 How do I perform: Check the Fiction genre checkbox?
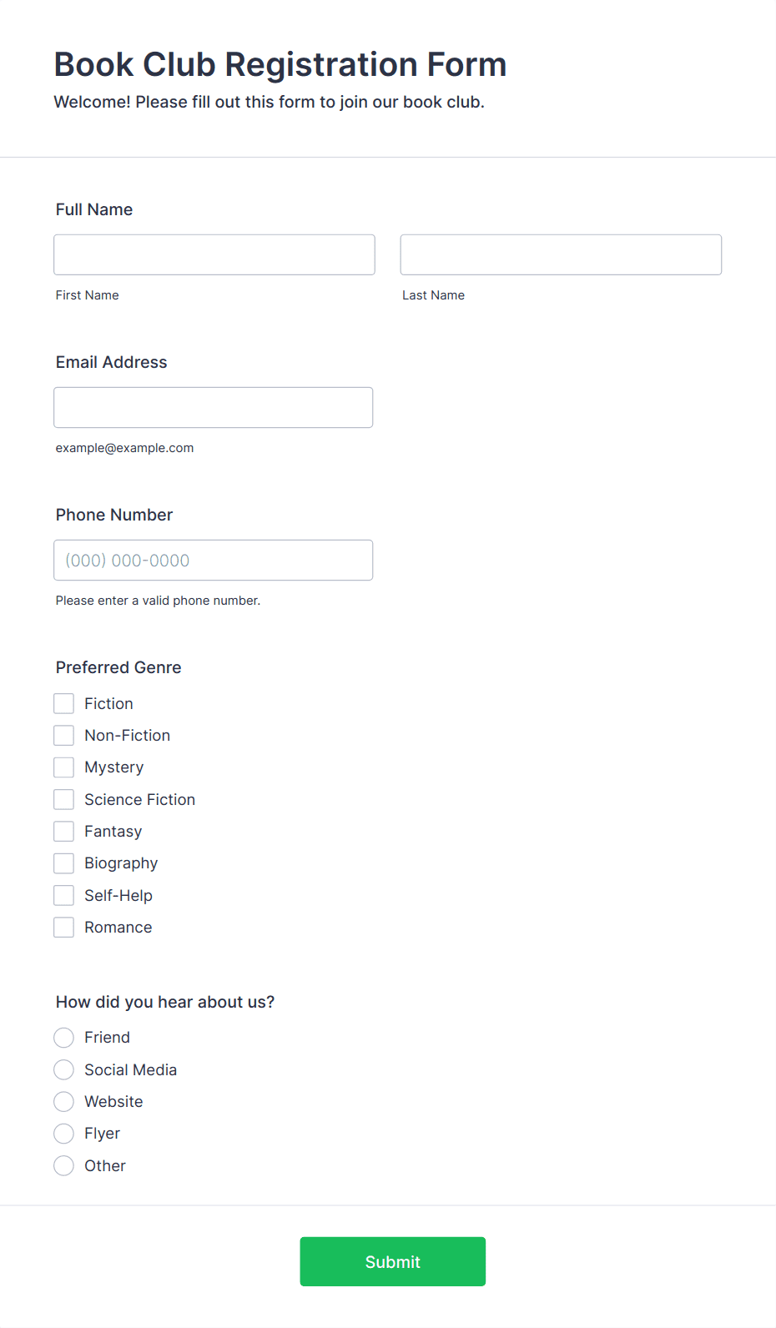click(63, 703)
